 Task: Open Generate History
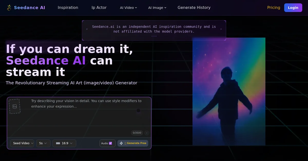194,8
